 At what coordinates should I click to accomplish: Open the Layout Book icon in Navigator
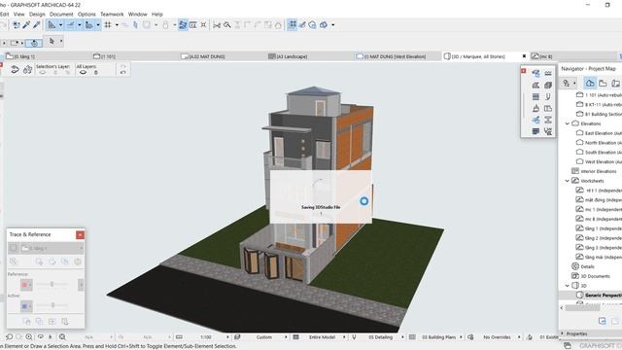[615, 84]
